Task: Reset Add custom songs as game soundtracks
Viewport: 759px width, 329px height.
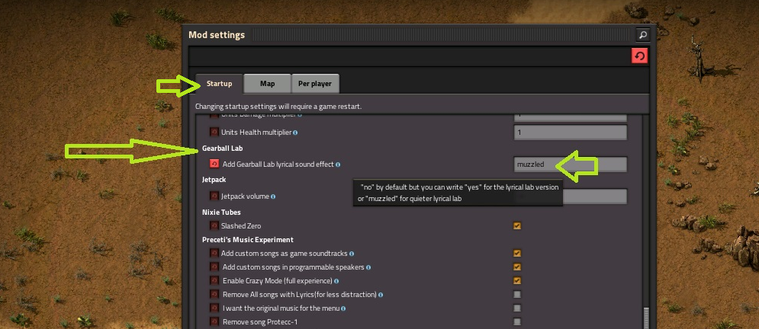Action: point(214,253)
